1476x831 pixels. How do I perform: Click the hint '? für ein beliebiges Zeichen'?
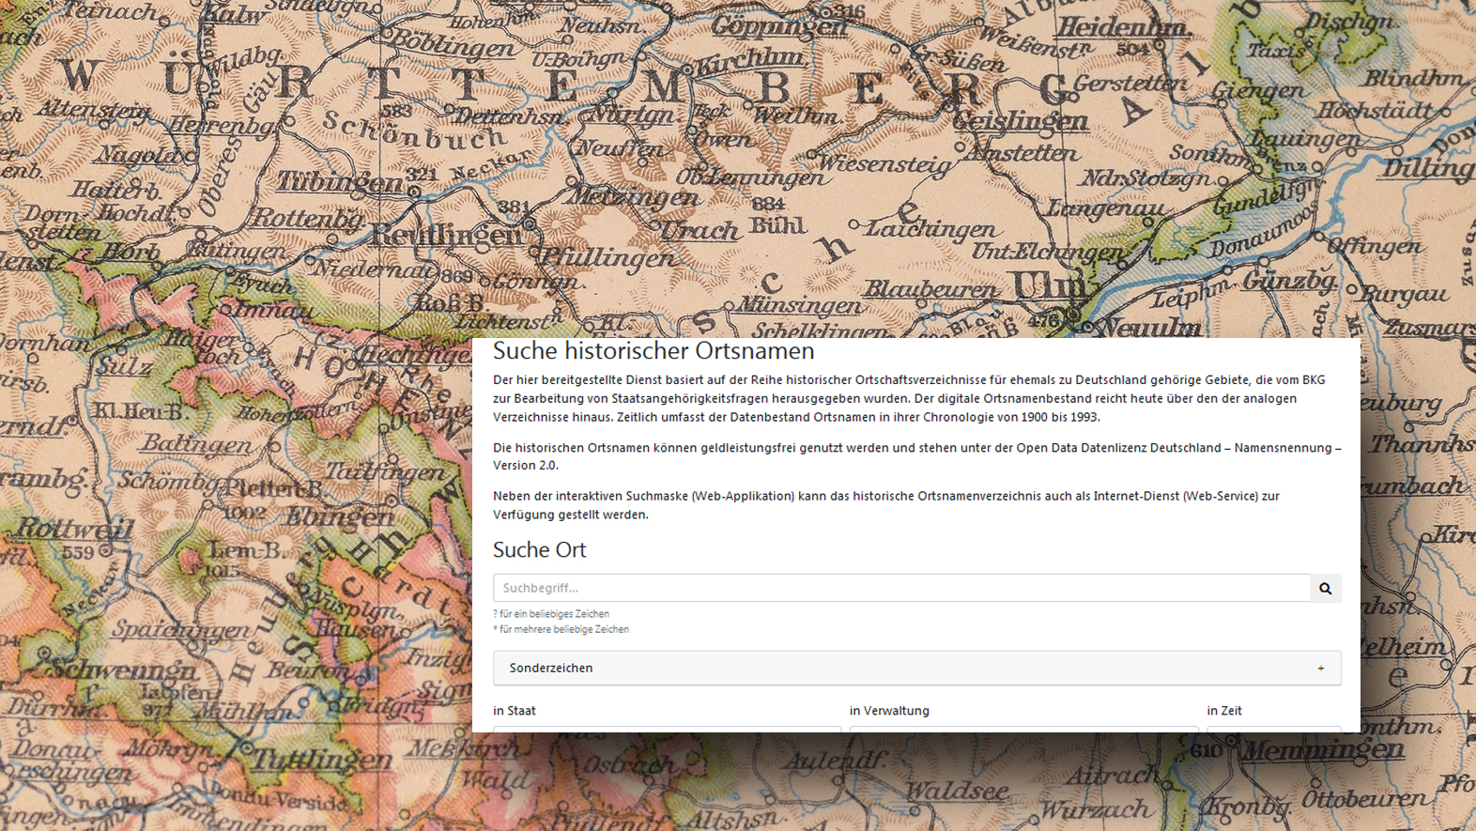[x=551, y=614]
